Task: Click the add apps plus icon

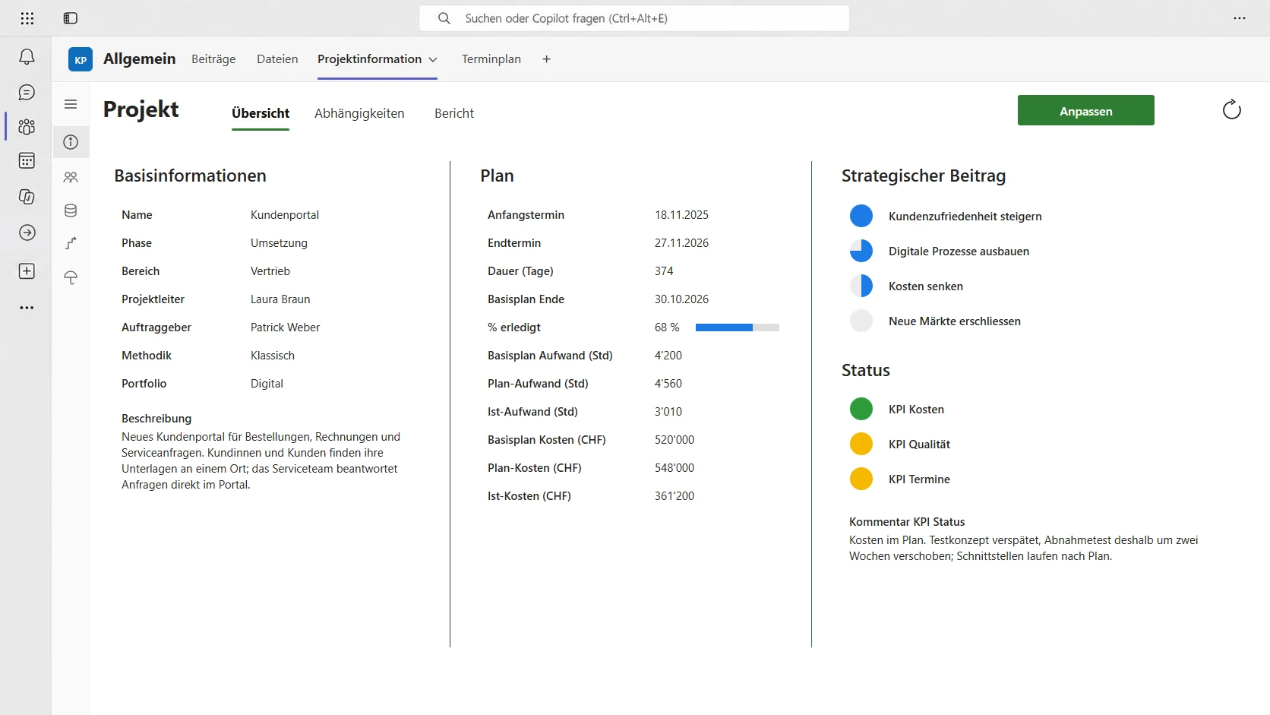Action: tap(27, 271)
